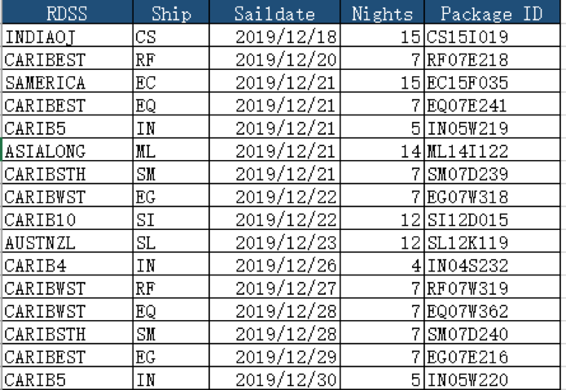Image resolution: width=566 pixels, height=390 pixels.
Task: Click the RDSS column header
Action: [x=68, y=14]
